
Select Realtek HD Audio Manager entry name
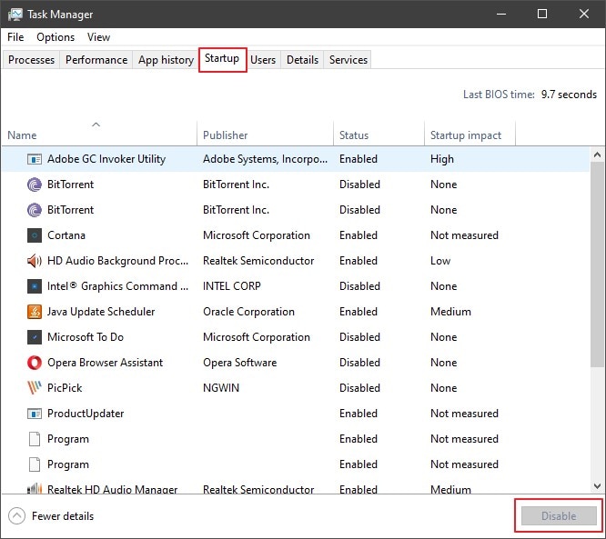pos(112,490)
